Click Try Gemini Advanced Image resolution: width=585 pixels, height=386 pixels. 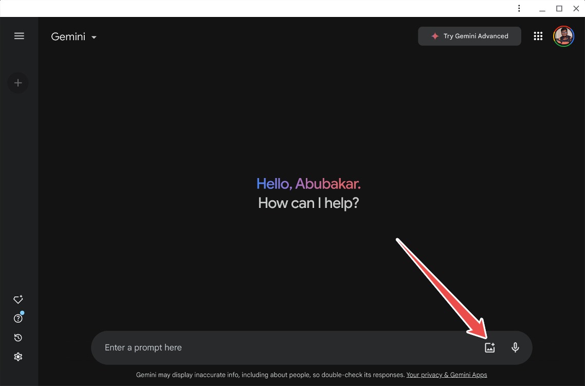(x=469, y=36)
